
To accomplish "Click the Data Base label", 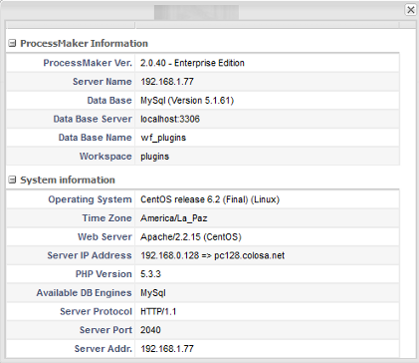I will tap(109, 101).
